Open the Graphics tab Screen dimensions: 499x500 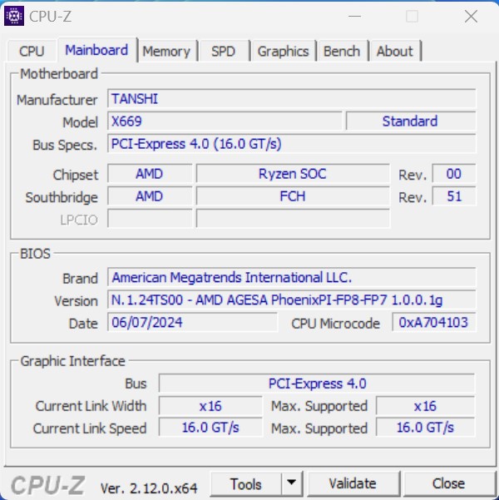click(283, 51)
